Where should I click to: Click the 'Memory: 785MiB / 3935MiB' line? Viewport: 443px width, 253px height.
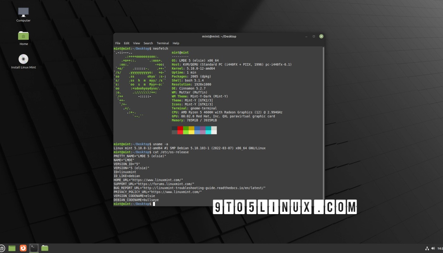pos(194,120)
